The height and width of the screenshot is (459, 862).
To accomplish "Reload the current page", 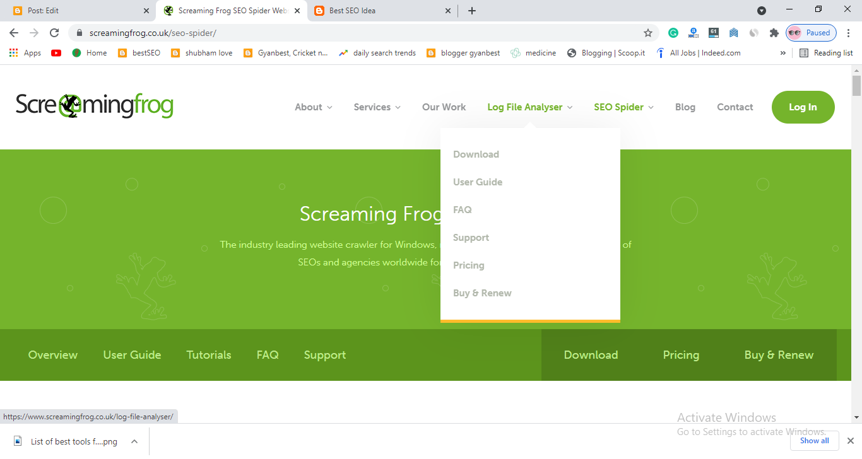I will (x=54, y=33).
